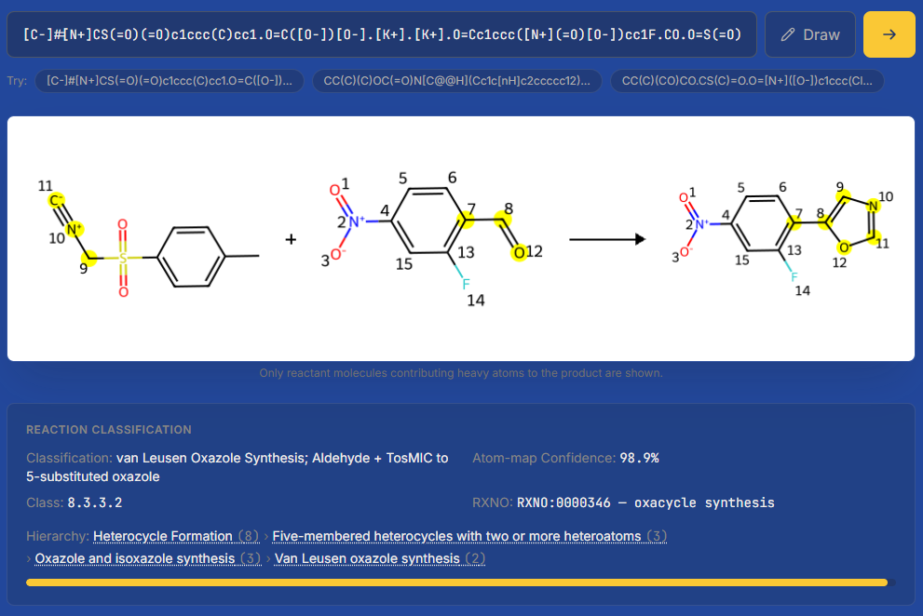The width and height of the screenshot is (923, 616).
Task: Click highlighted isocyanide carbon atom 11 in TosMIC
Action: [56, 201]
